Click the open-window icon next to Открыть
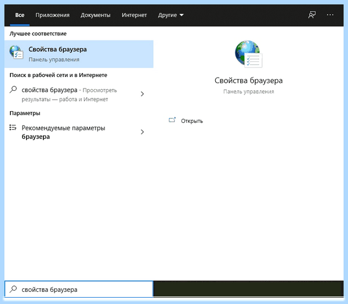This screenshot has height=304, width=348. point(172,120)
